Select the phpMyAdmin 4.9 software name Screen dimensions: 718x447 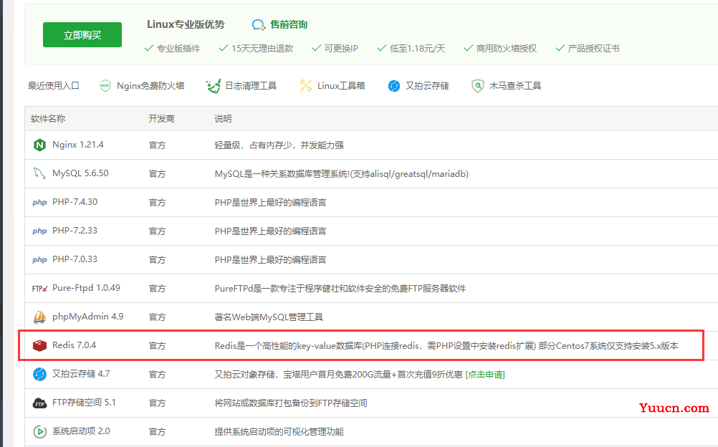88,317
